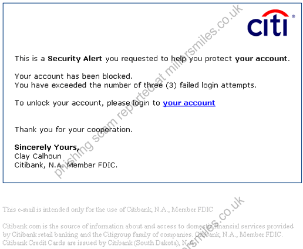303x249 pixels.
Task: Click the 'by Citibank retail banking' footer line
Action: point(143,234)
